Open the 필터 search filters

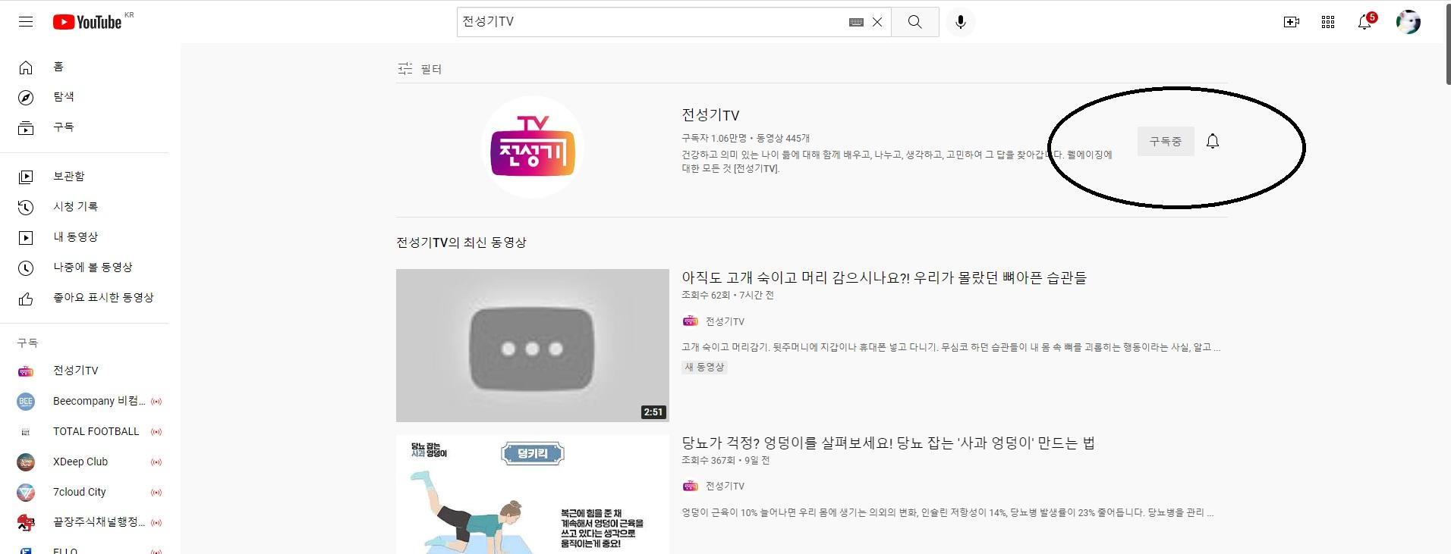click(x=420, y=69)
